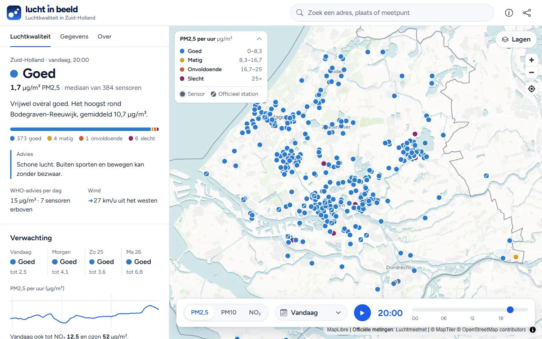
Task: Select the PM10 pollutant option
Action: [229, 312]
